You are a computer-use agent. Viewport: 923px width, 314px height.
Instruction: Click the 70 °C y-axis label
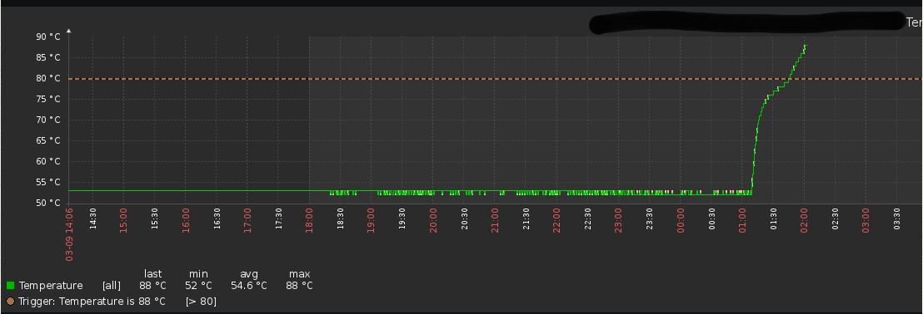[49, 120]
